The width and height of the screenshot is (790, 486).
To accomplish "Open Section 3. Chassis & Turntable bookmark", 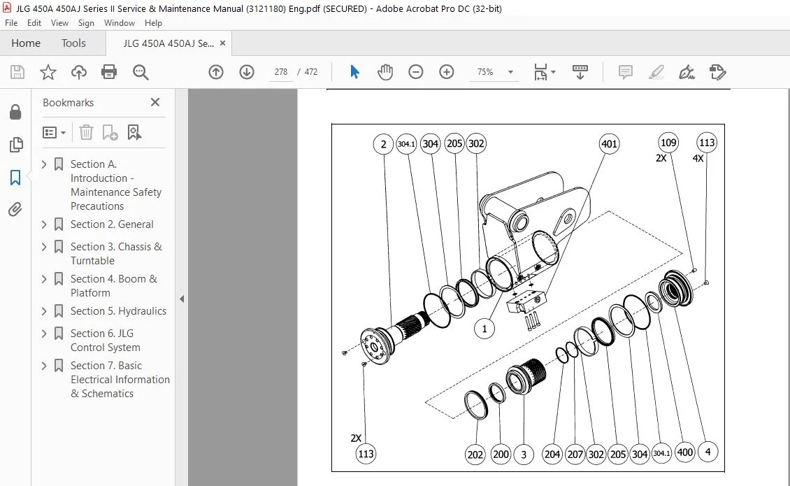I will click(x=116, y=254).
